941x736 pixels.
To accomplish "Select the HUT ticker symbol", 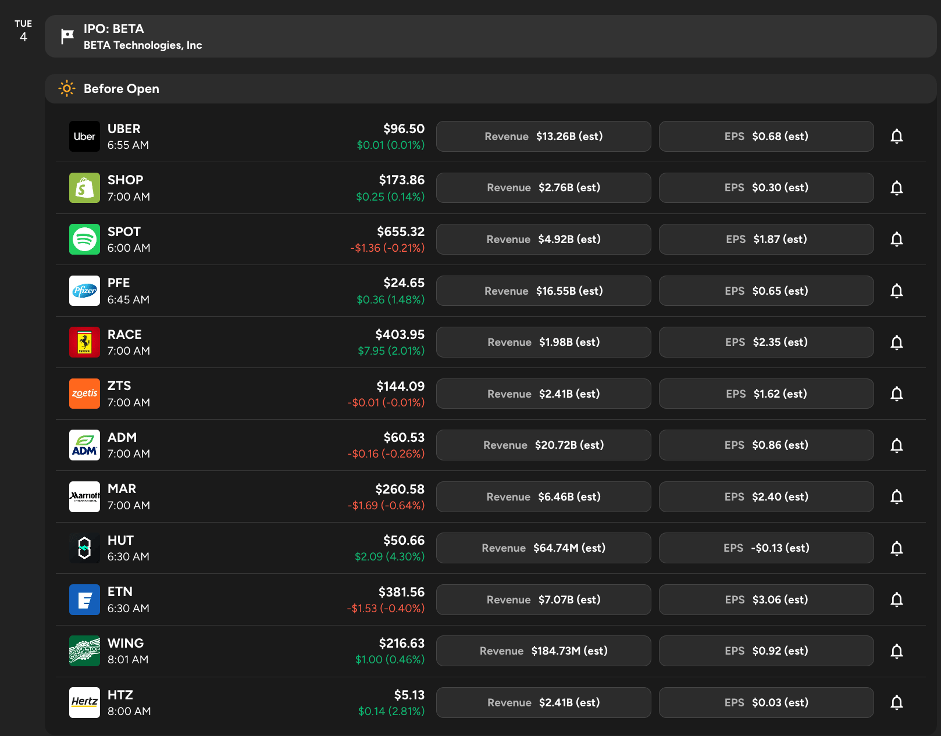I will 120,540.
